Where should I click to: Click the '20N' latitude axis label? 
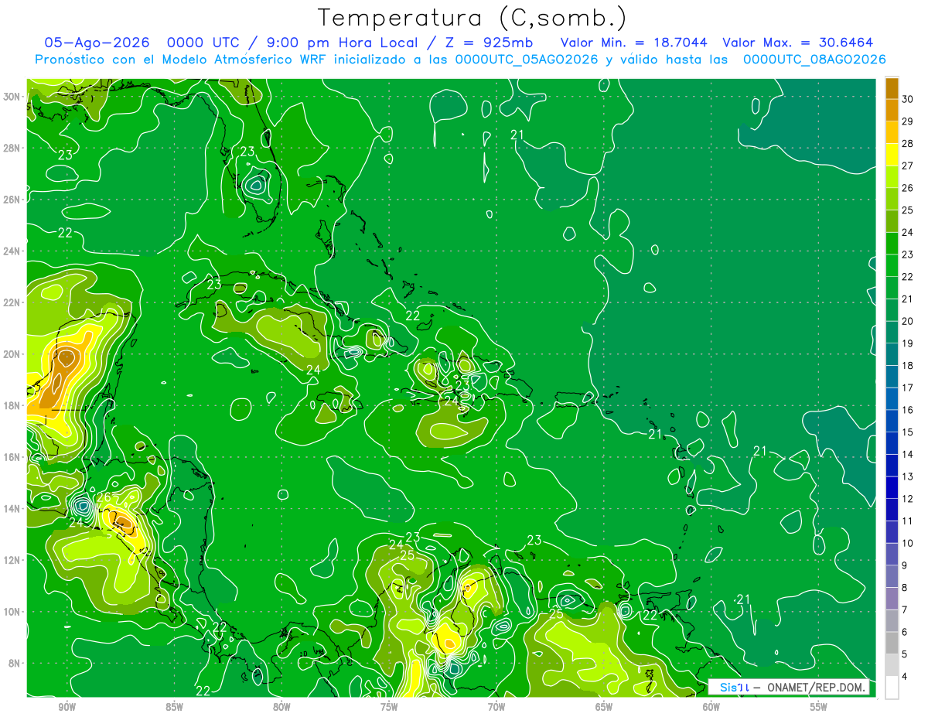coord(13,354)
